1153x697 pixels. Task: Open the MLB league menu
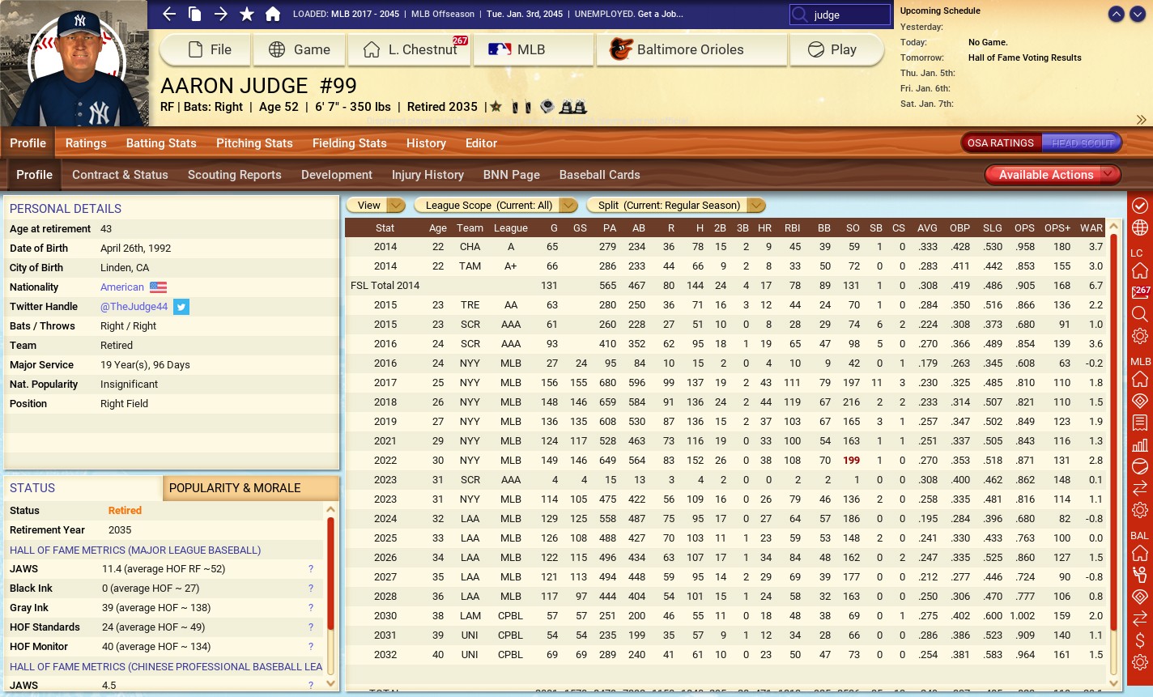coord(534,49)
